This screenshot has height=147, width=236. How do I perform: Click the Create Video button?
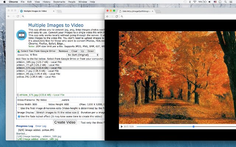tap(65, 122)
